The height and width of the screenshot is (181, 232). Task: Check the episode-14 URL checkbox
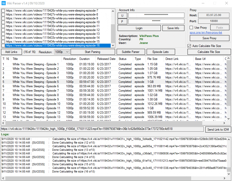(x=3, y=38)
